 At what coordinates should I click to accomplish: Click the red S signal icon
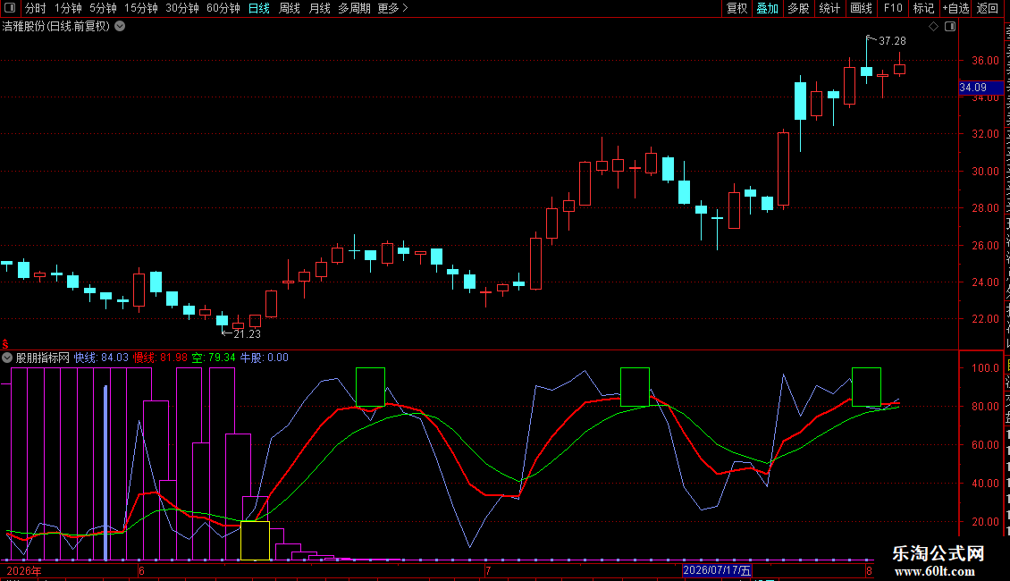click(5, 345)
